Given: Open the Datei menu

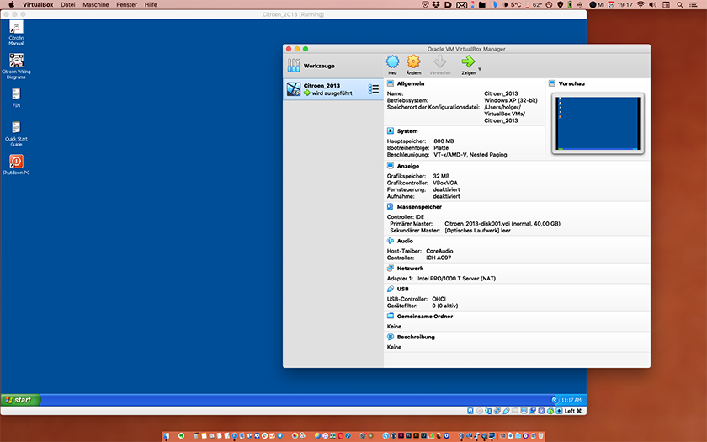Looking at the screenshot, I should click(68, 4).
